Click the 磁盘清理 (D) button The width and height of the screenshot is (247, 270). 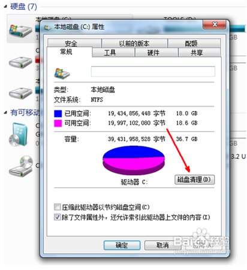194,179
